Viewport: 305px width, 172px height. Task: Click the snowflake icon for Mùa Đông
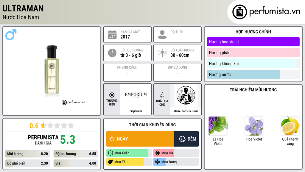point(158,162)
